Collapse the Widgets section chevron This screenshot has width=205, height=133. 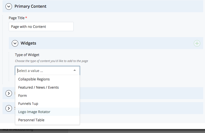(15, 43)
